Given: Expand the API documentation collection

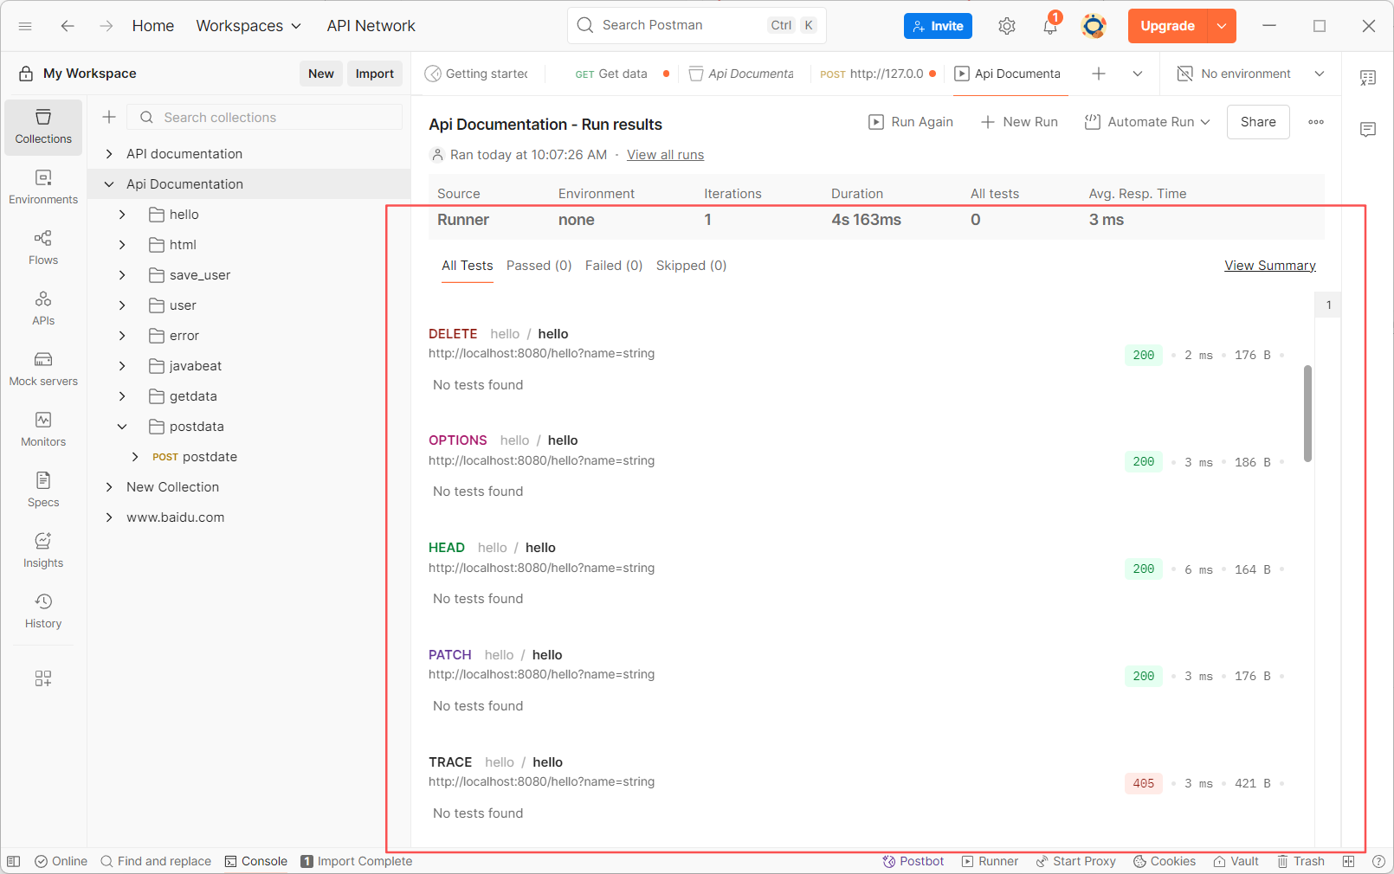Looking at the screenshot, I should 109,154.
